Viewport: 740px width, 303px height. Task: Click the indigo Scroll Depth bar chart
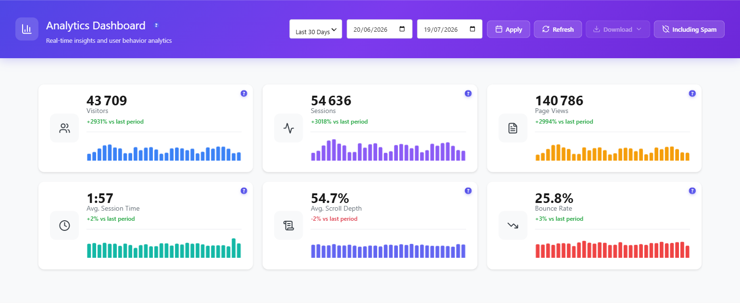point(388,251)
